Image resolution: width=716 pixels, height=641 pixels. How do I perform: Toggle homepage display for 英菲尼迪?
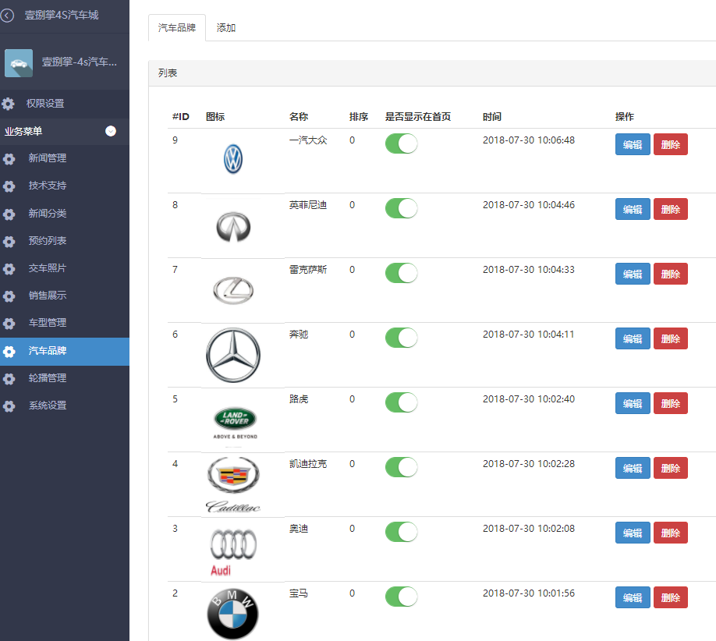click(x=402, y=209)
